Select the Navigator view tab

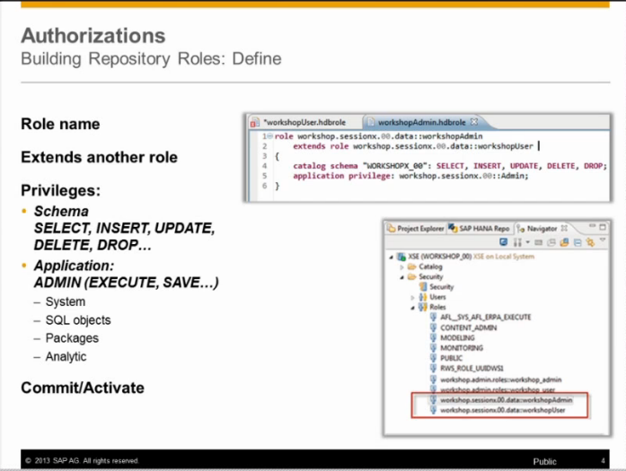click(542, 229)
